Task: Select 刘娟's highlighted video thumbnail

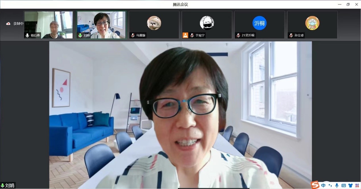Action: pyautogui.click(x=101, y=25)
